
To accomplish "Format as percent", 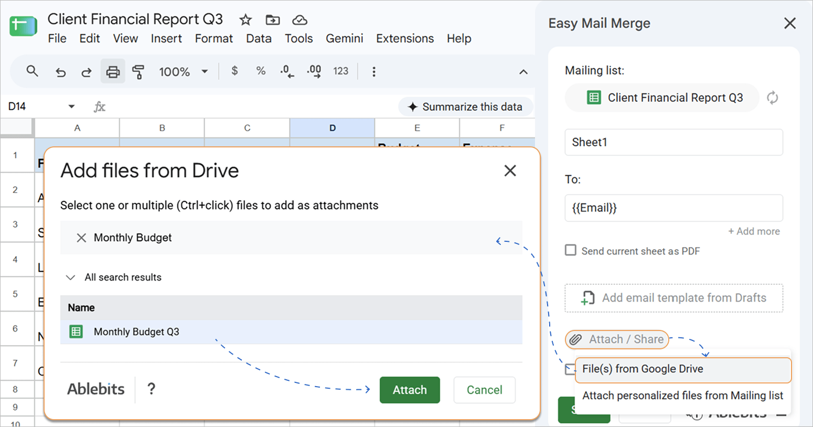I will pos(261,71).
